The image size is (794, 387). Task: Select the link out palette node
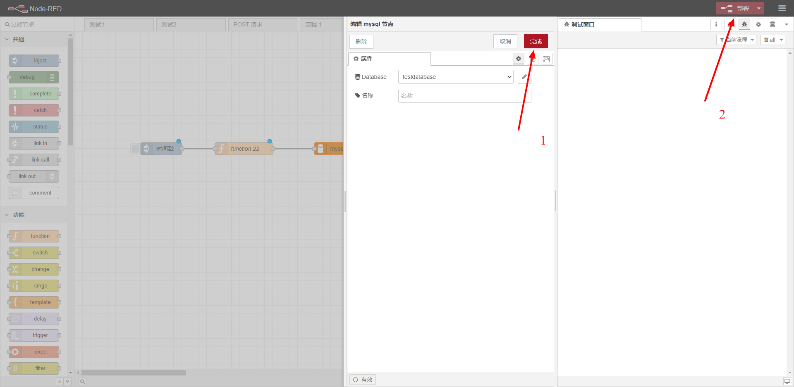tap(34, 176)
